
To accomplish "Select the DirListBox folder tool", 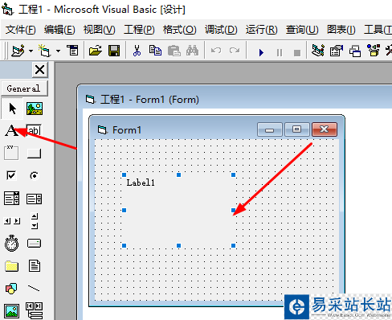I will [11, 266].
